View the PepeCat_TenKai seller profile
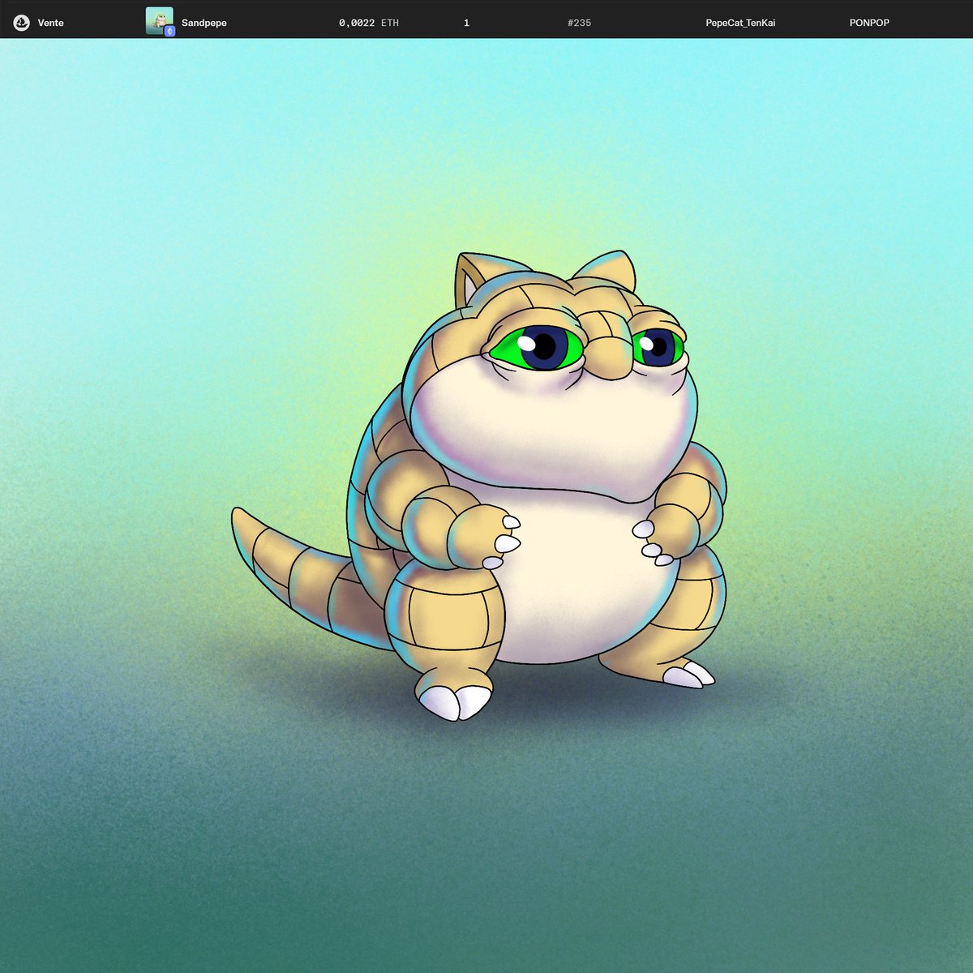The width and height of the screenshot is (973, 973). 739,23
